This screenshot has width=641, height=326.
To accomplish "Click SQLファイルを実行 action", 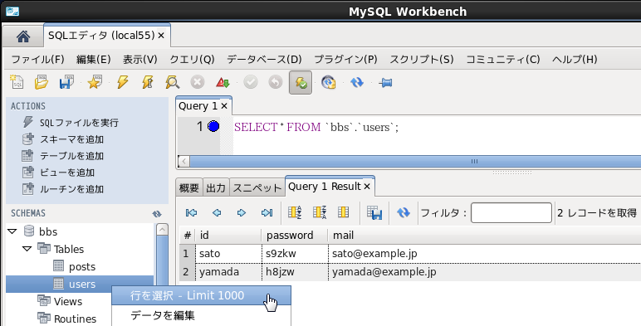I will tap(71, 123).
